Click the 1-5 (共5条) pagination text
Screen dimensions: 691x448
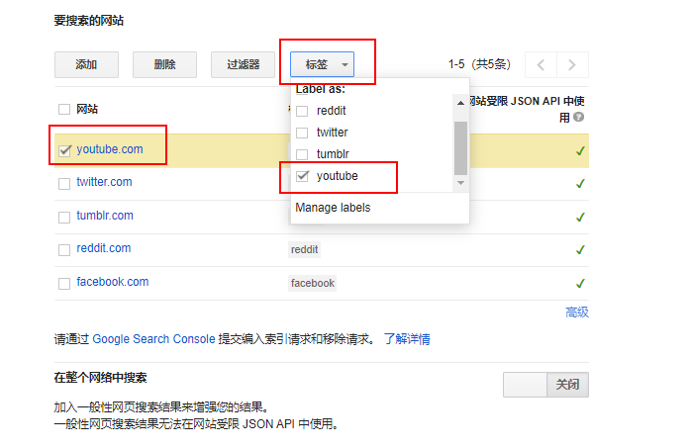click(479, 64)
